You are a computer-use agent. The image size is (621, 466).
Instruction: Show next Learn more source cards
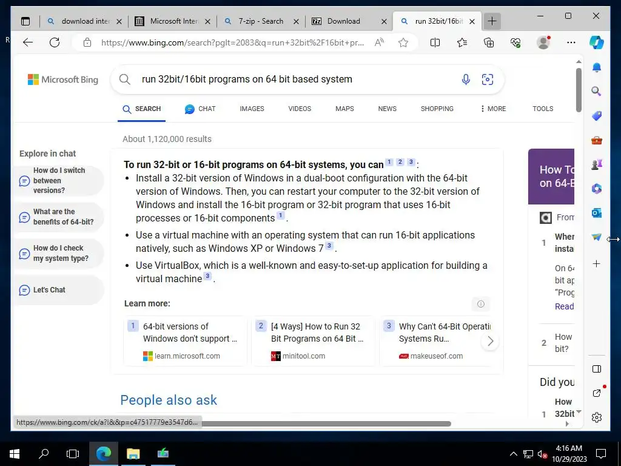pyautogui.click(x=490, y=341)
